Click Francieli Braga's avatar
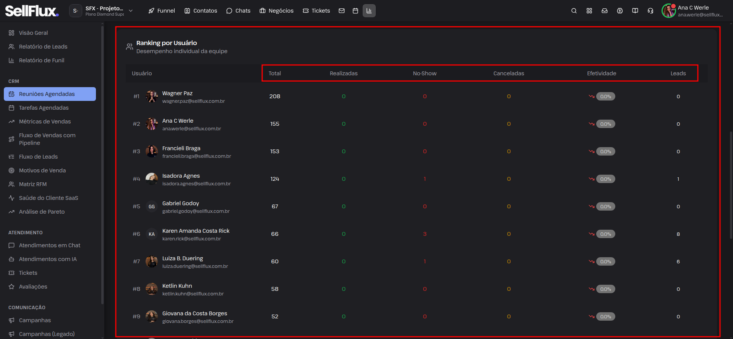 coord(152,151)
